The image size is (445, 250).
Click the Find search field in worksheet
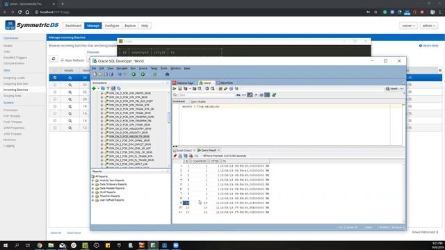207,95
